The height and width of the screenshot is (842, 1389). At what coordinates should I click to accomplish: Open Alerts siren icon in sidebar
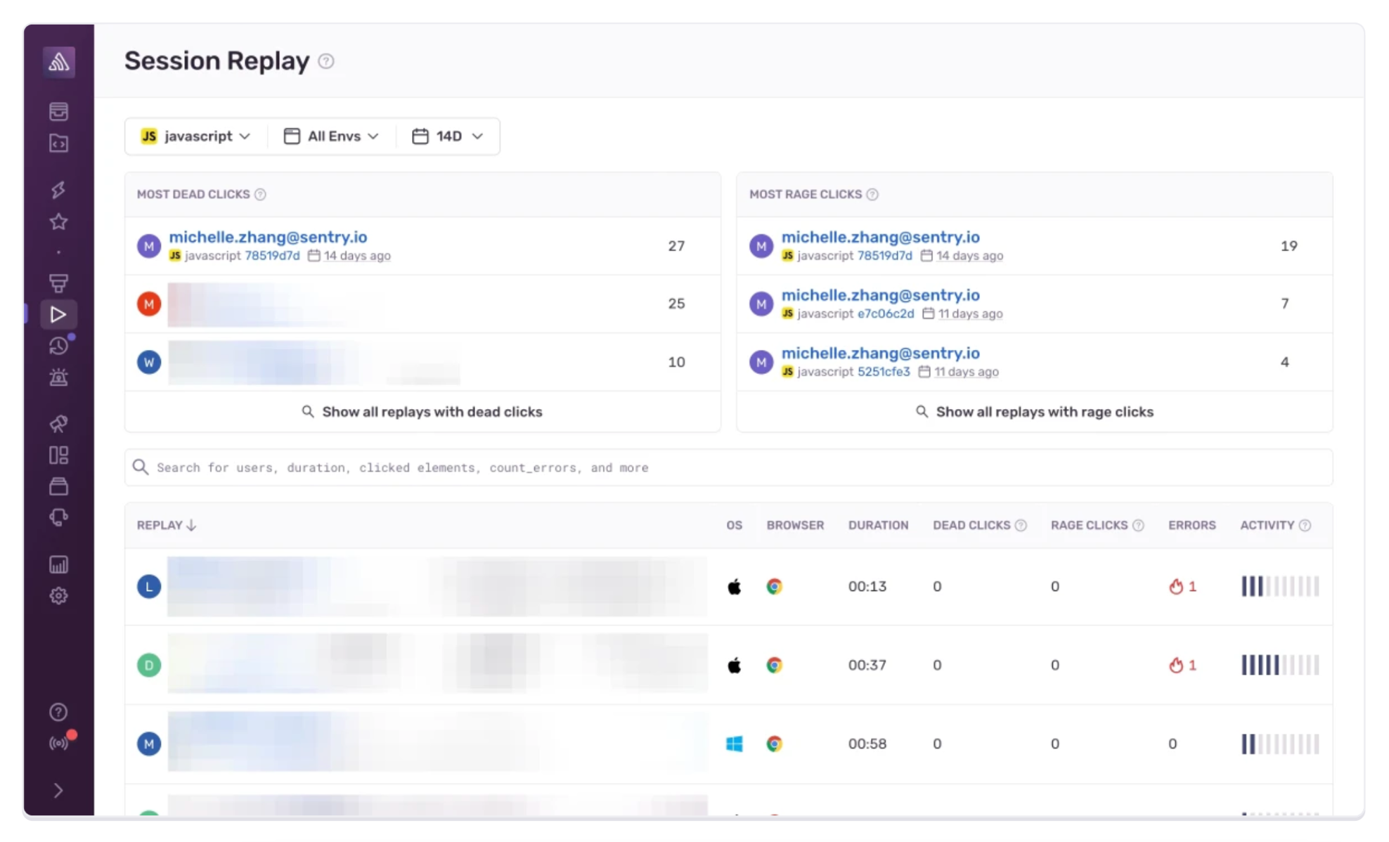[58, 377]
